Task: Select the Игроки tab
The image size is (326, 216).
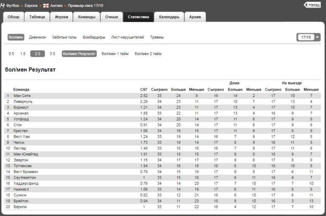Action: click(61, 17)
